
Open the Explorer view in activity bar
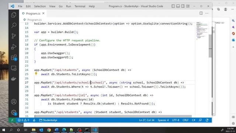[14, 15]
